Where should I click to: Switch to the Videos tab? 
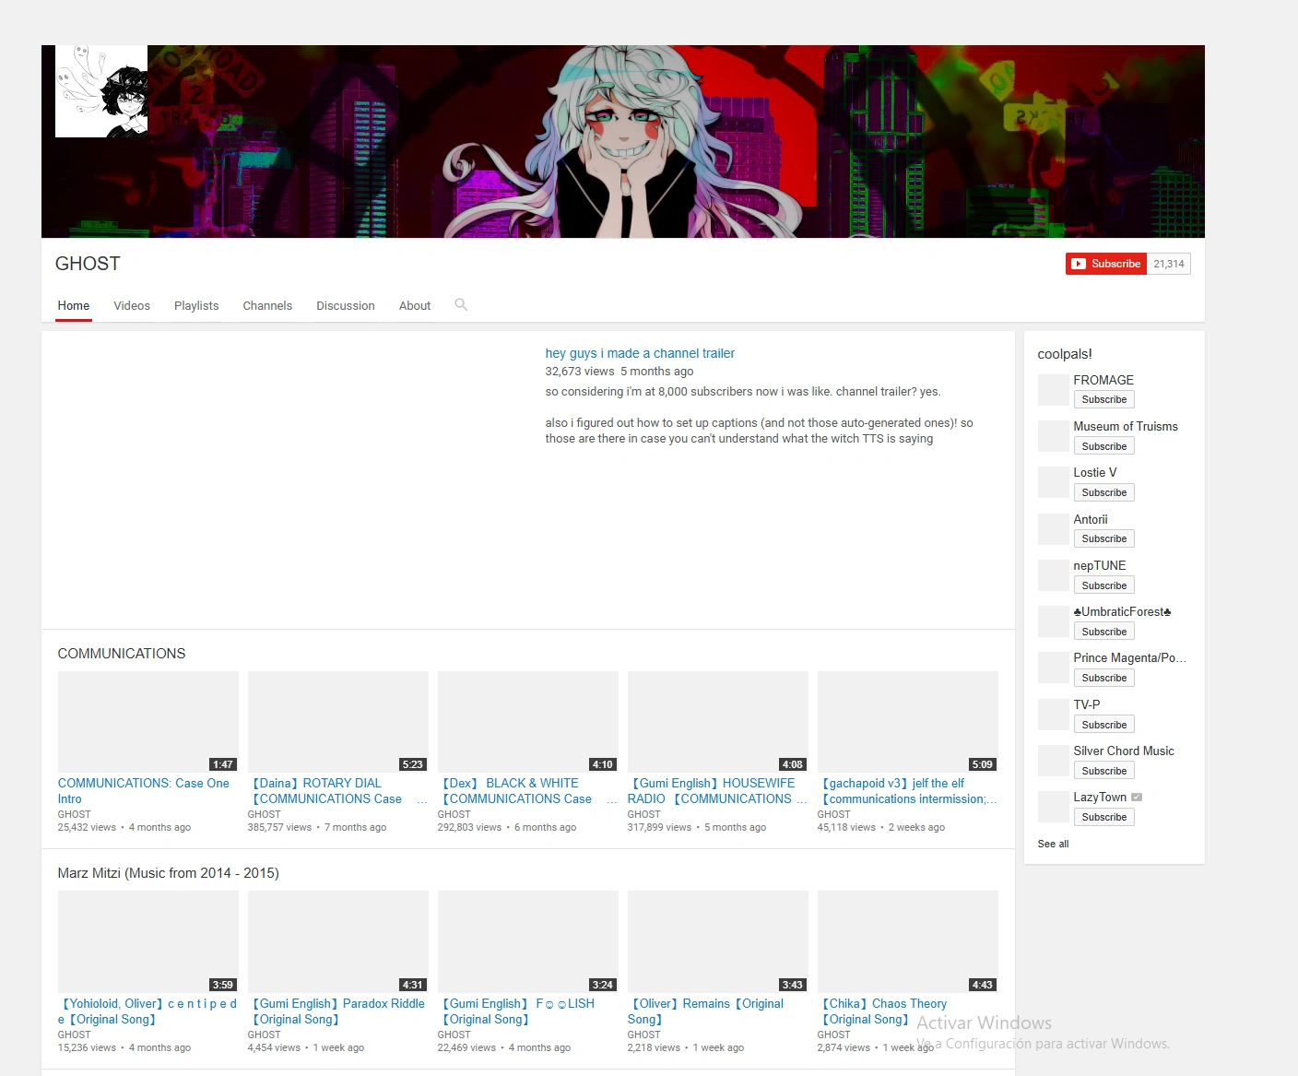click(x=132, y=306)
